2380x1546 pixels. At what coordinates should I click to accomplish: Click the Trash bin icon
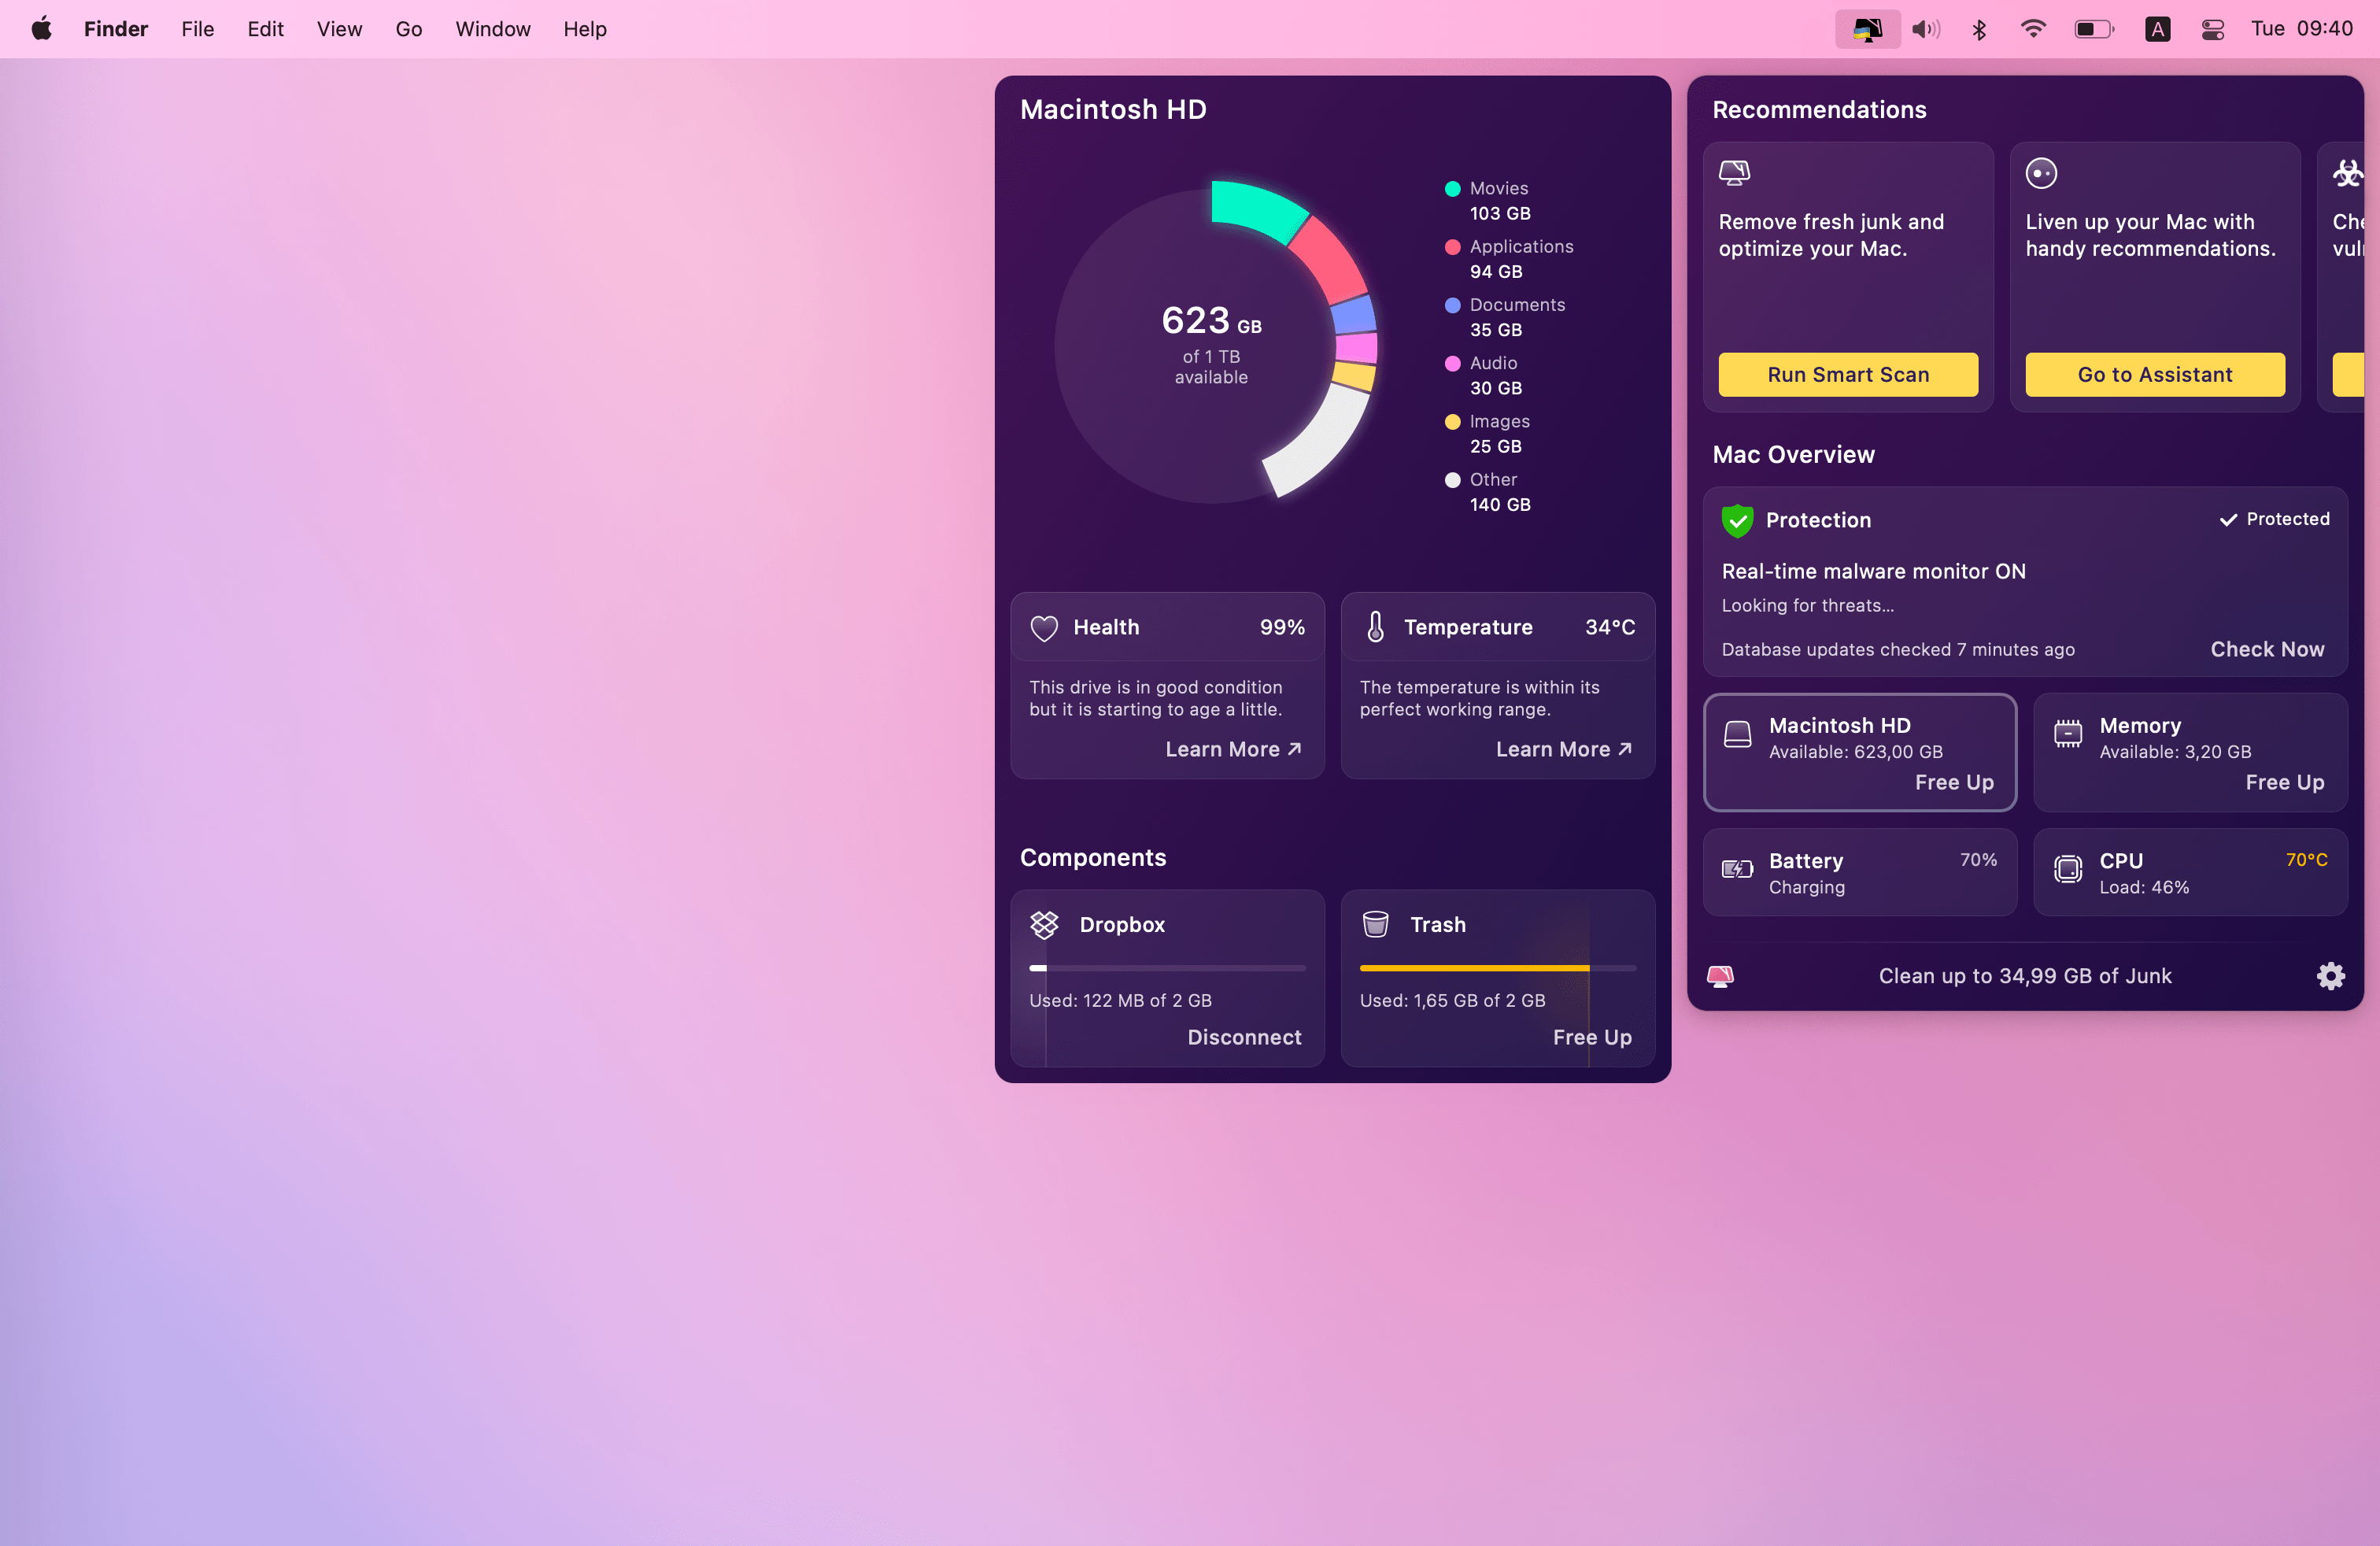[1375, 924]
